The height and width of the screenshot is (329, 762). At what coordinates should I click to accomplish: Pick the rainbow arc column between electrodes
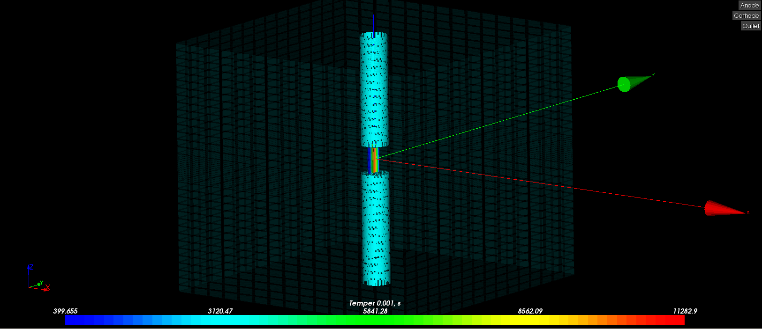374,160
